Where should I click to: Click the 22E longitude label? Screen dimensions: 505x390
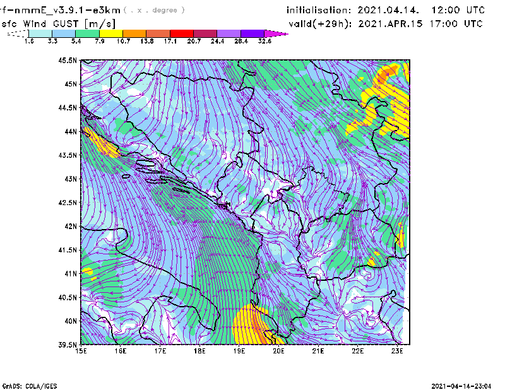click(358, 351)
